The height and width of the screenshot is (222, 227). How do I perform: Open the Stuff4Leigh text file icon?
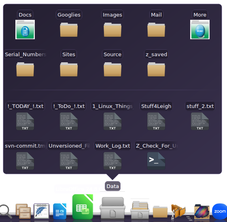pyautogui.click(x=156, y=121)
